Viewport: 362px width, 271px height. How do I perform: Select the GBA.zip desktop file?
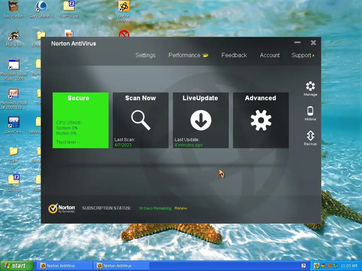point(14,183)
